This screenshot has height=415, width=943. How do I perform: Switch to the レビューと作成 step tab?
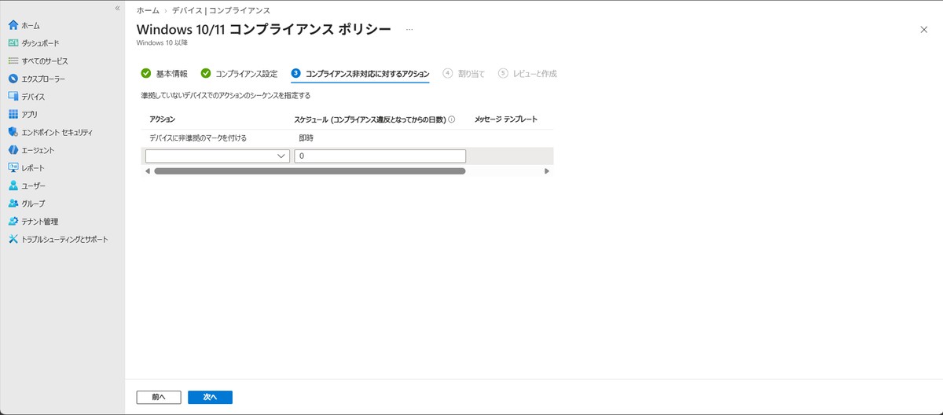[527, 74]
